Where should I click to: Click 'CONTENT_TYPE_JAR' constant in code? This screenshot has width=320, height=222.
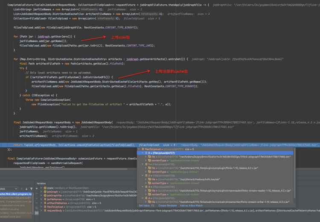(x=139, y=46)
